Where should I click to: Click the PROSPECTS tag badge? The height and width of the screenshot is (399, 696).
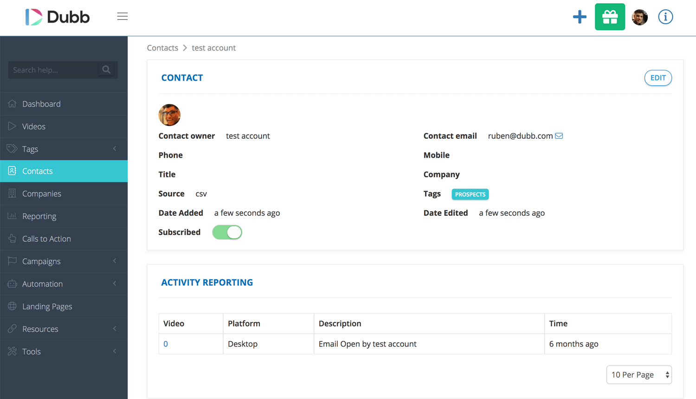coord(470,194)
